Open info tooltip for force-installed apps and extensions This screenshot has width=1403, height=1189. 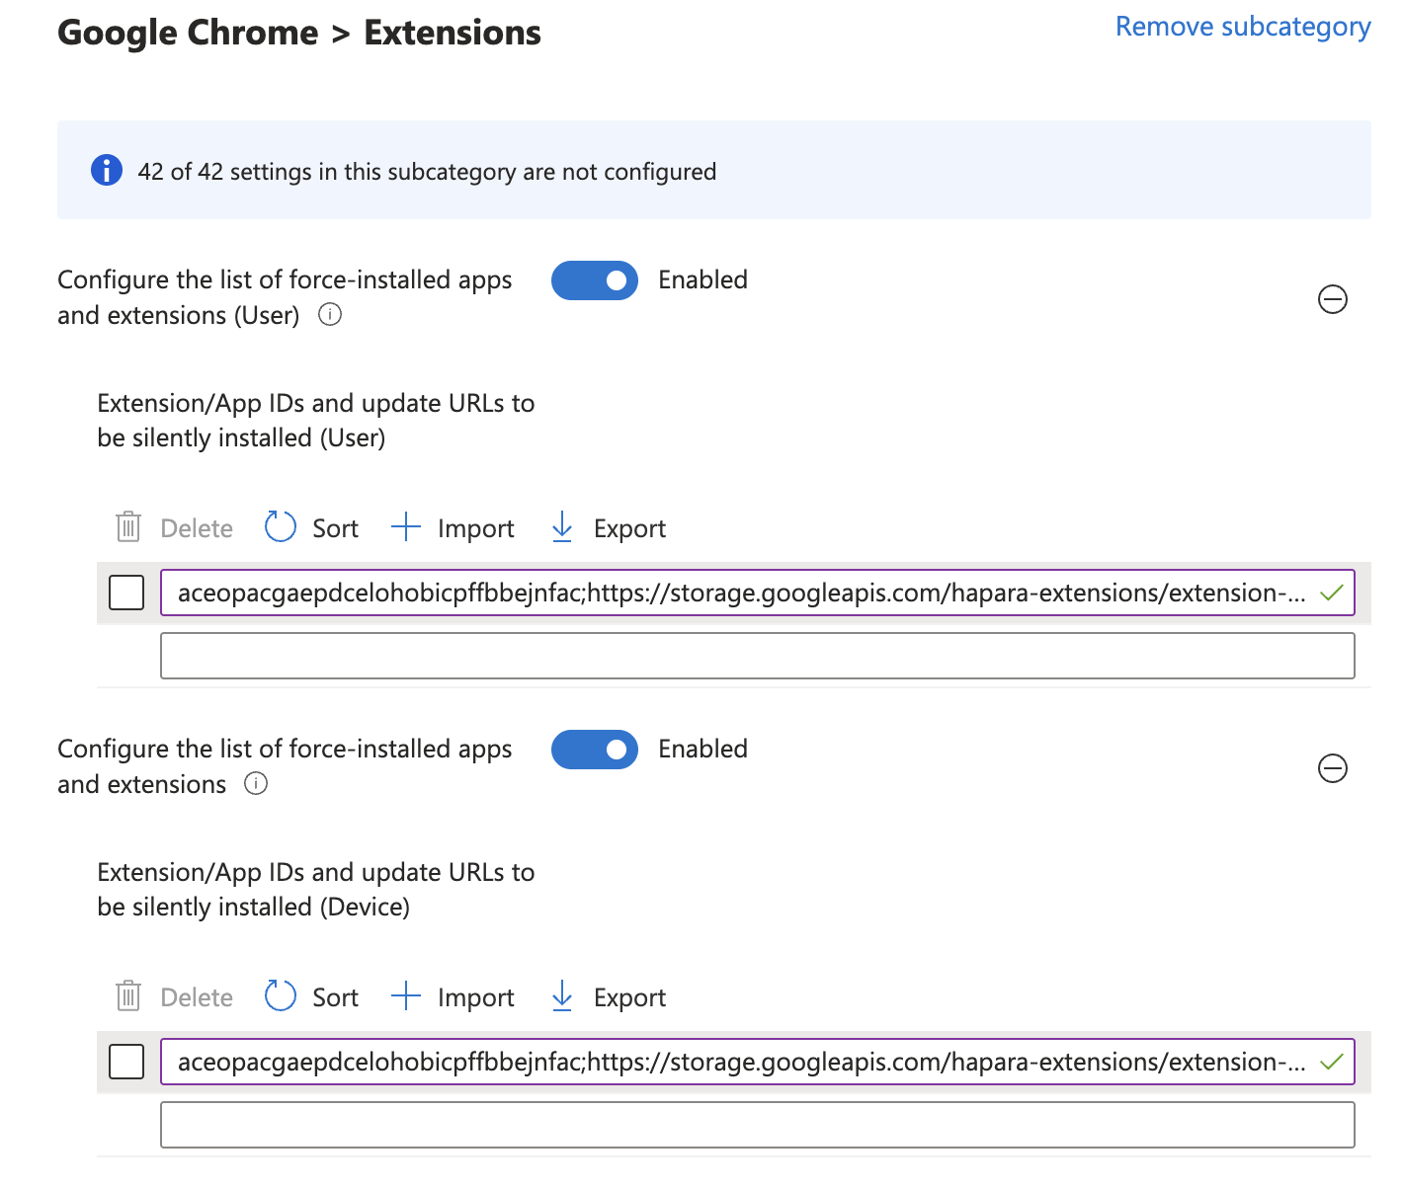pos(256,784)
